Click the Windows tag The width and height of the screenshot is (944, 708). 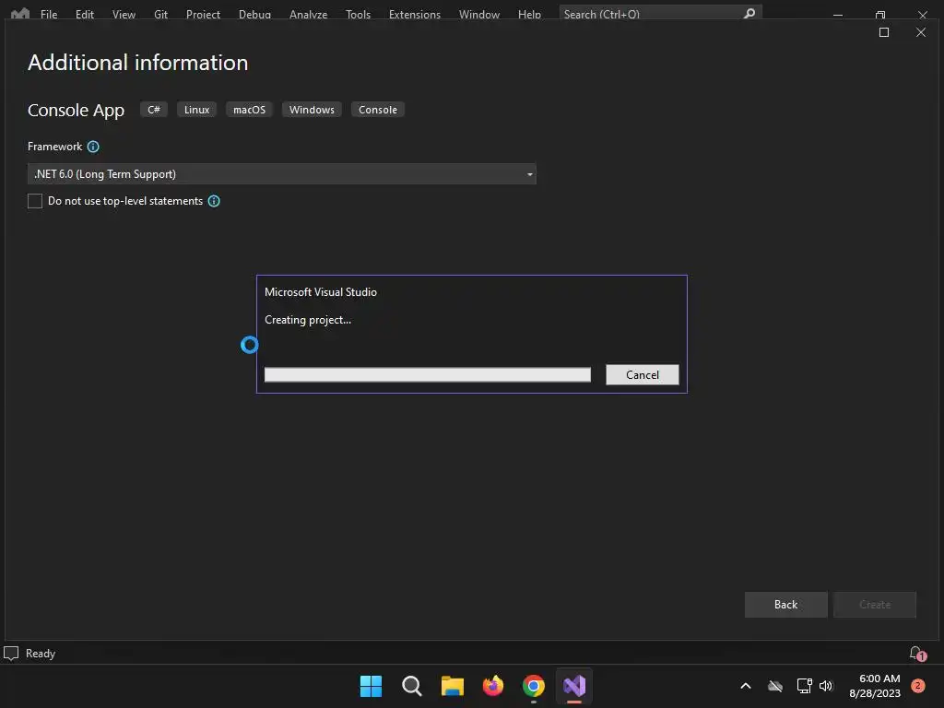[312, 110]
